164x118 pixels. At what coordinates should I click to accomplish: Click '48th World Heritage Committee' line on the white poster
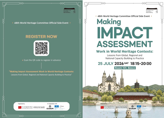click(124, 16)
